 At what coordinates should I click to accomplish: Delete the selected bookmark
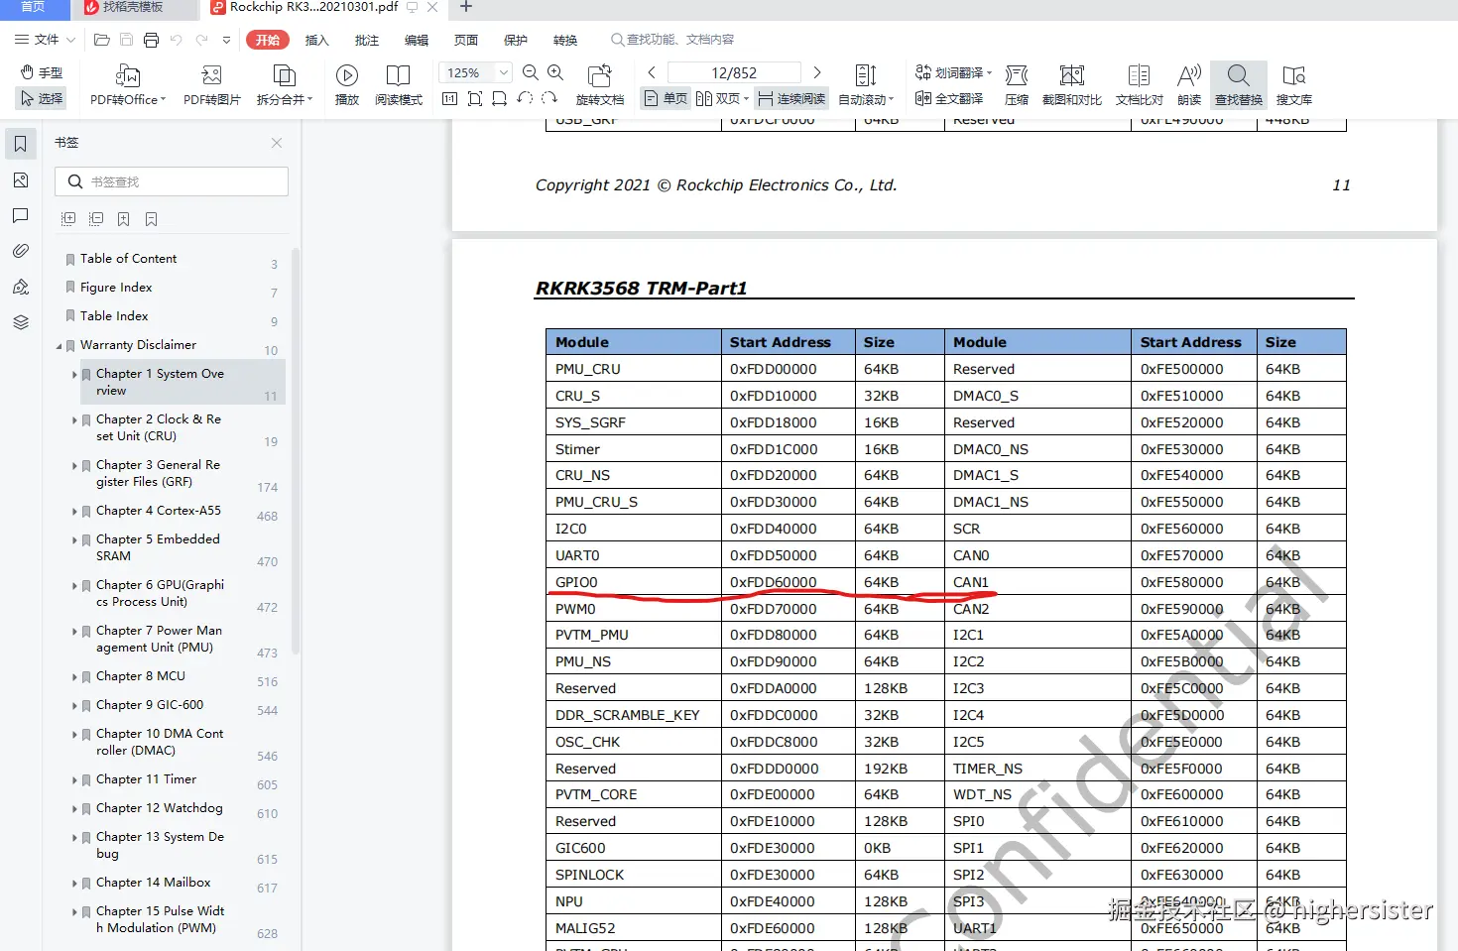click(151, 218)
